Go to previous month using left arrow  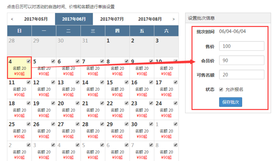click(12, 19)
